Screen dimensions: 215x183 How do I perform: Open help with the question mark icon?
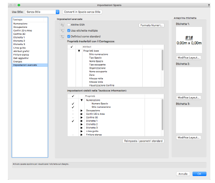coord(209,5)
